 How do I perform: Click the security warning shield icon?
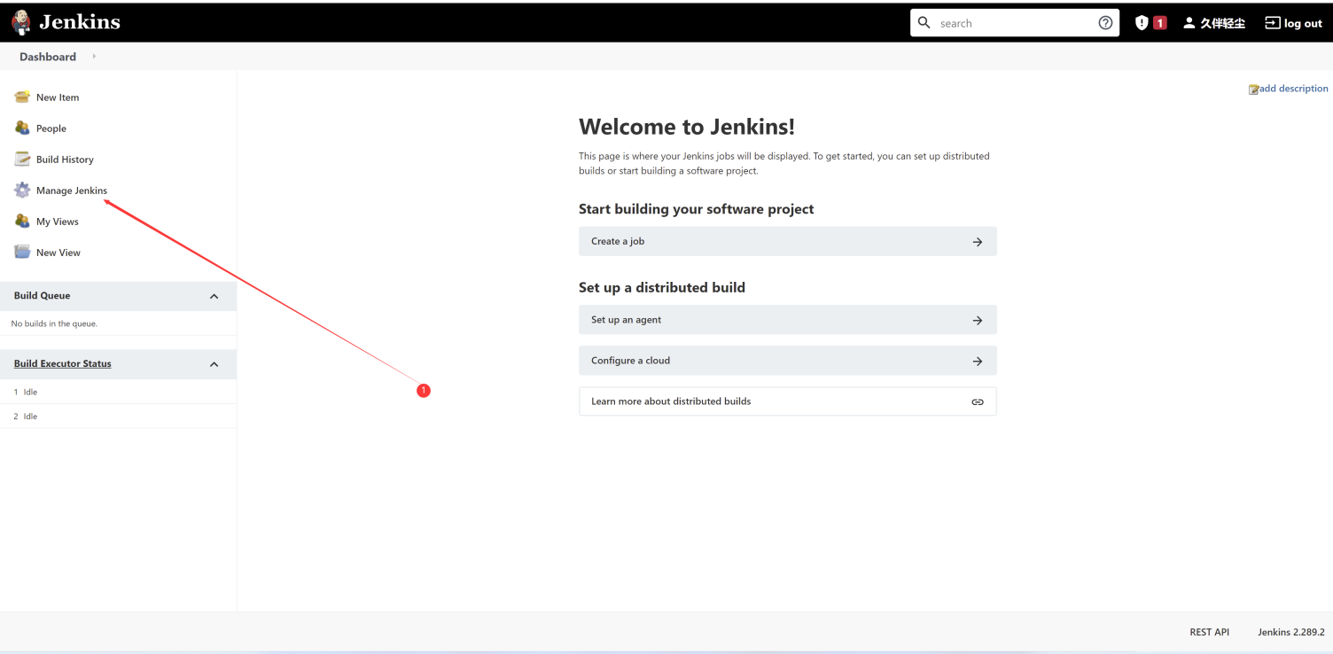[x=1142, y=23]
